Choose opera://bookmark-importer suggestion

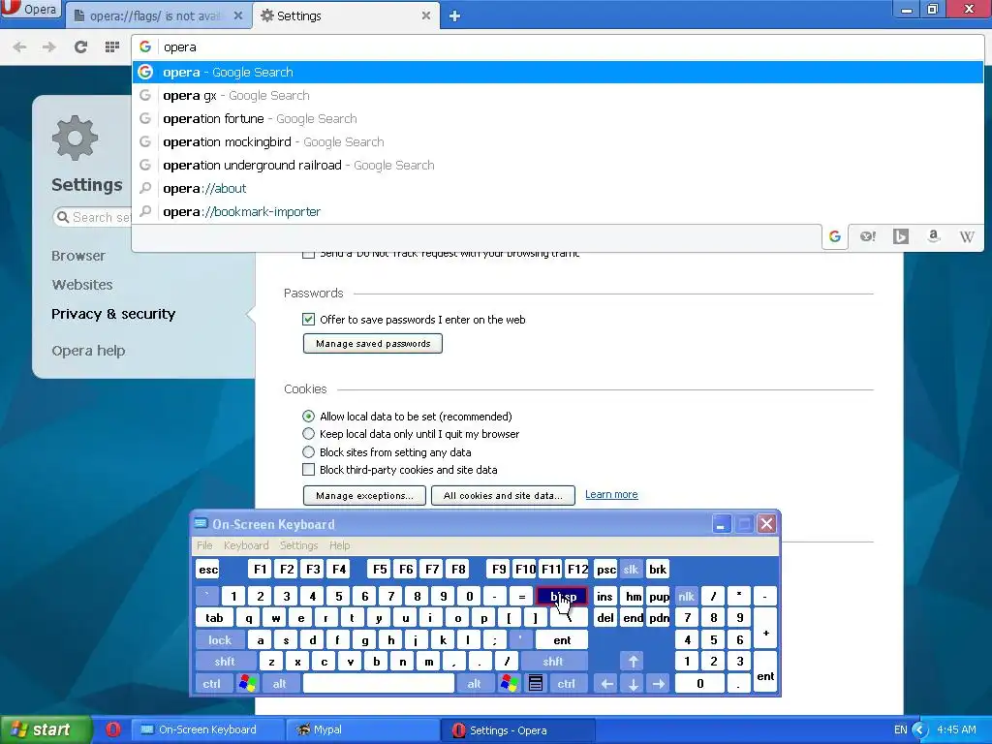click(x=557, y=211)
